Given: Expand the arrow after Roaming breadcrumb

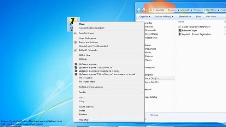Looking at the screenshot, I should (178, 10).
